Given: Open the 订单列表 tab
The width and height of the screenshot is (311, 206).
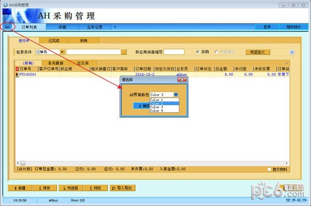Looking at the screenshot, I should pos(29,27).
